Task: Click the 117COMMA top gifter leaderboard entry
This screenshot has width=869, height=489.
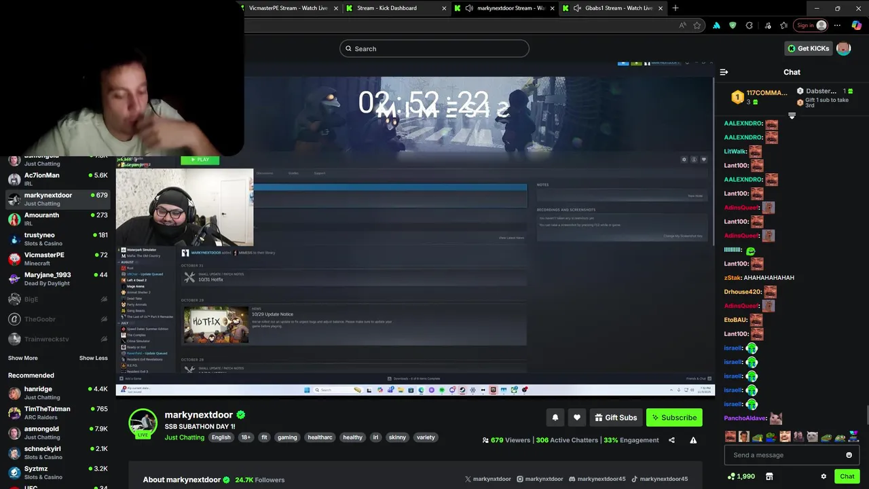Action: click(x=760, y=97)
